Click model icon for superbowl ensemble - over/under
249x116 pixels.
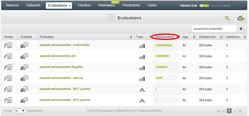pyautogui.click(x=8, y=45)
